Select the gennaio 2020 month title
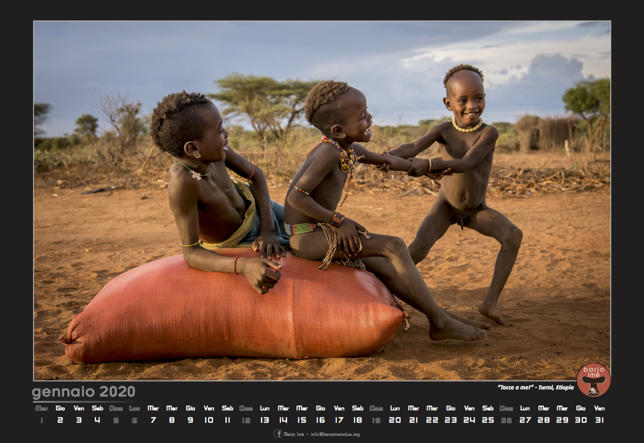Viewport: 644px width, 443px height. coord(83,392)
